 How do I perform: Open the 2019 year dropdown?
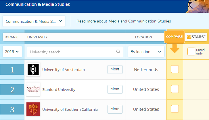pyautogui.click(x=12, y=52)
